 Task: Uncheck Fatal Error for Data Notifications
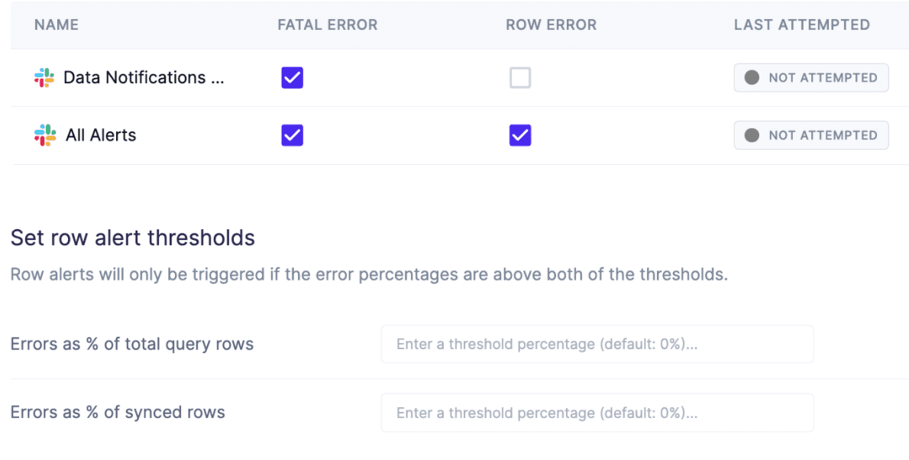tap(293, 78)
